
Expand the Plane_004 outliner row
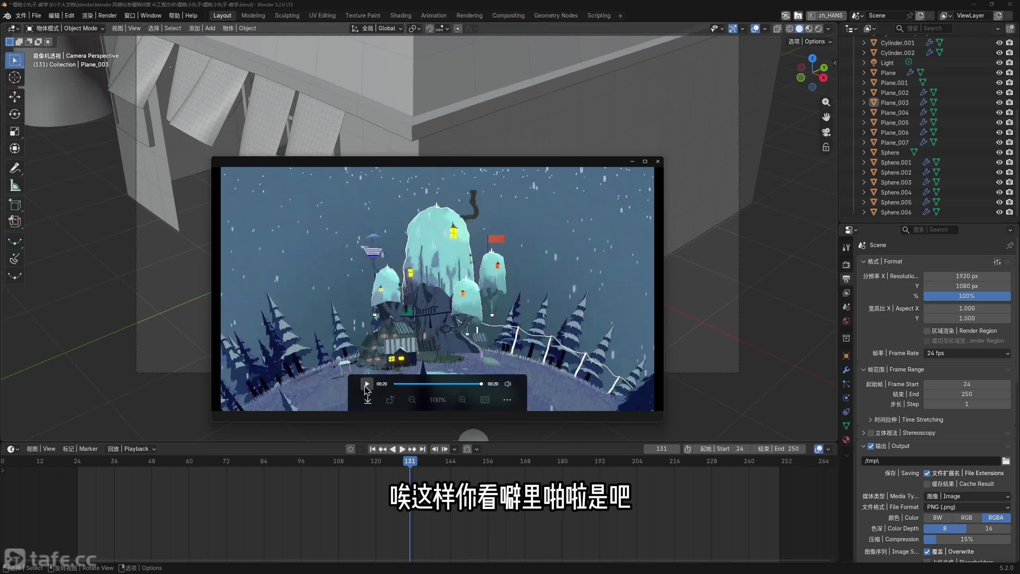864,112
